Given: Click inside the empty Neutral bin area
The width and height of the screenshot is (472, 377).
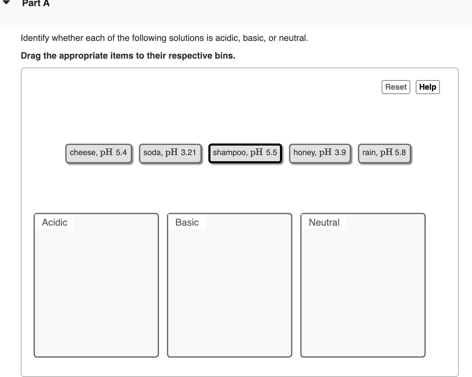Looking at the screenshot, I should [x=363, y=293].
